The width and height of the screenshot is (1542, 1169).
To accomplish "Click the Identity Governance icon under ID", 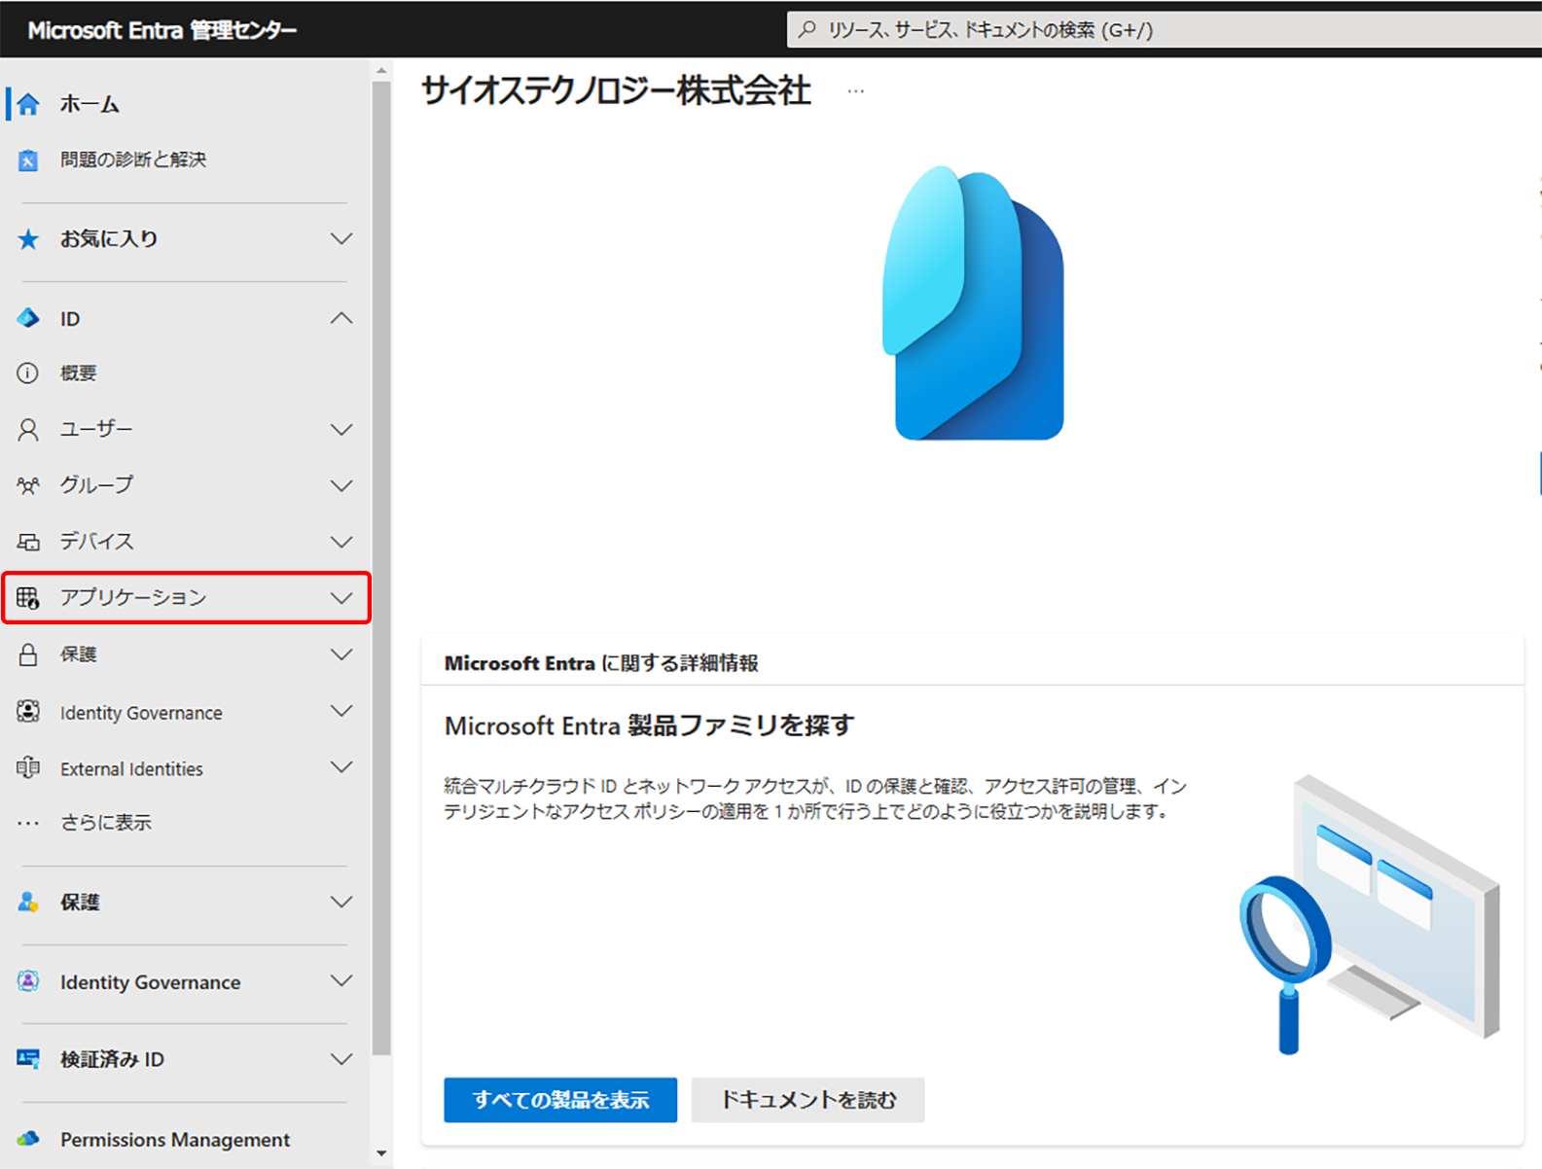I will pos(28,712).
